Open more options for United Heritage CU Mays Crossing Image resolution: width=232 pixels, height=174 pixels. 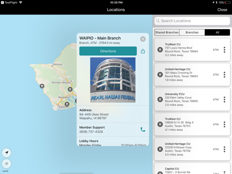(x=224, y=74)
